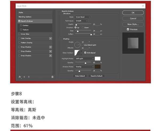Open the Style dropdown showing Inner Bevel
Screen dimensions: 160x131
click(x=83, y=17)
